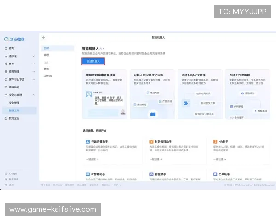Select 创建 in the robot side menu
The height and width of the screenshot is (221, 276).
click(x=58, y=48)
